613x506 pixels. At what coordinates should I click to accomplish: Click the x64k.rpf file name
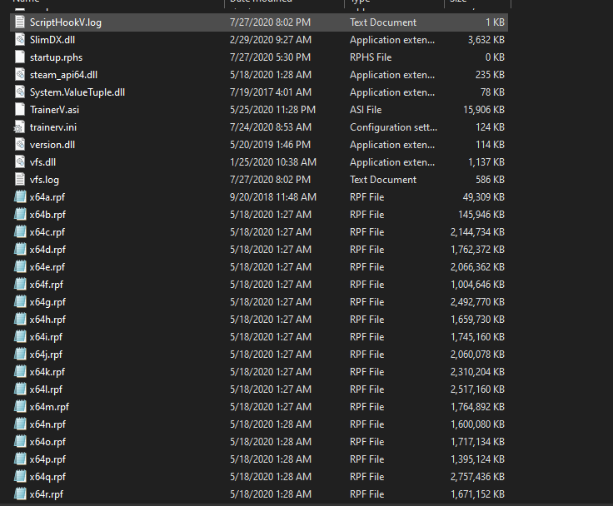click(x=47, y=372)
